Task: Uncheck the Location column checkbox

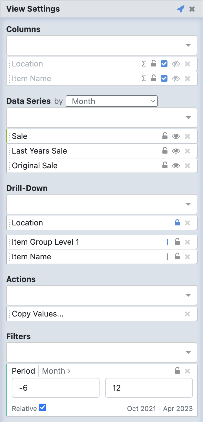Action: 164,64
